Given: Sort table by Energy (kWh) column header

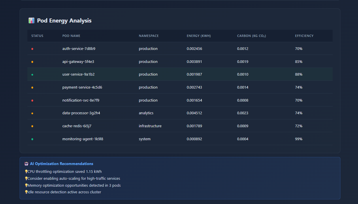Looking at the screenshot, I should click(199, 36).
